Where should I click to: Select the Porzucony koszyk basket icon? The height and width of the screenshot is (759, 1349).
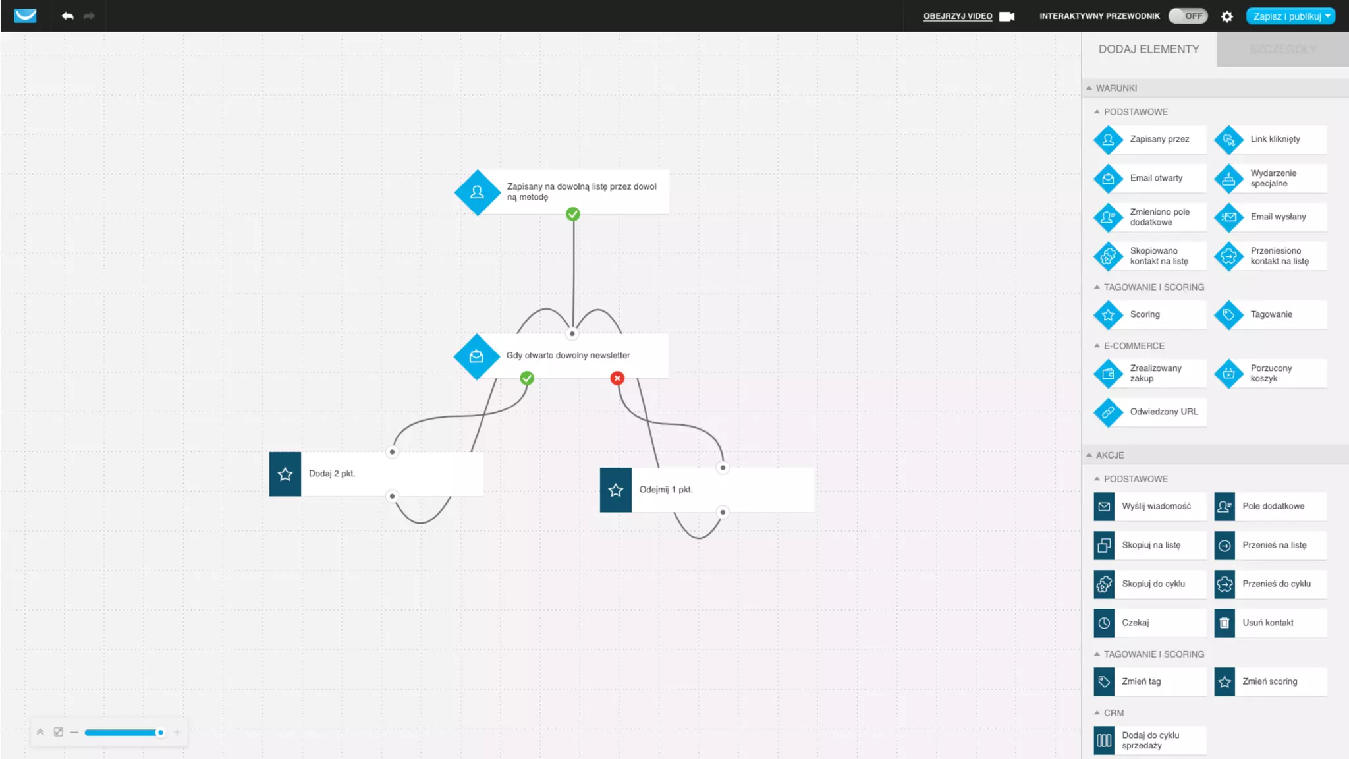point(1228,374)
